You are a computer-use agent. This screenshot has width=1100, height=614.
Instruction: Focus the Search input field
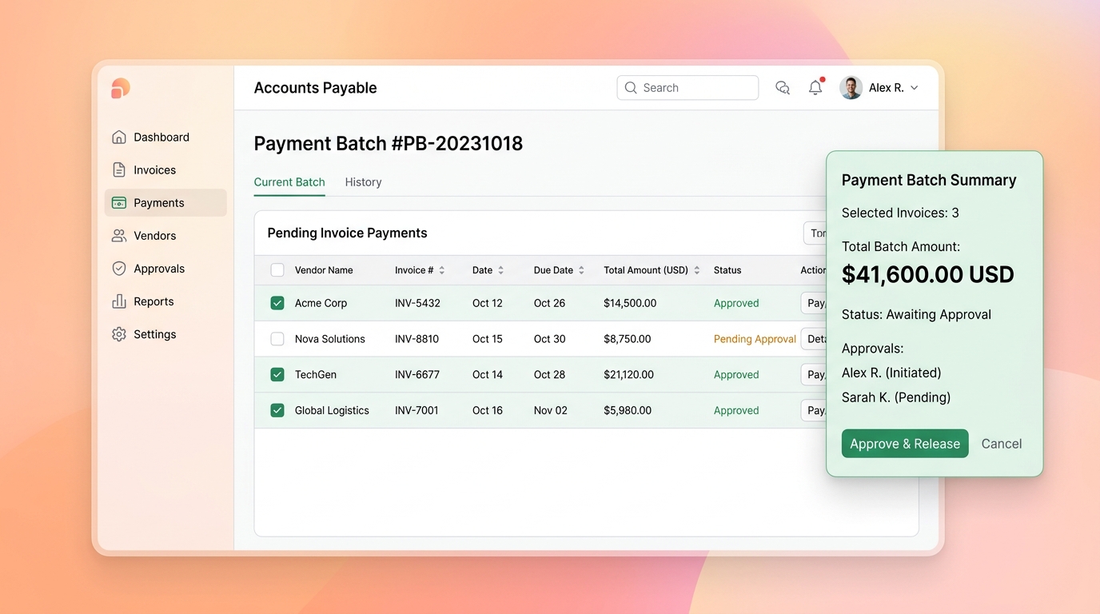click(x=687, y=88)
